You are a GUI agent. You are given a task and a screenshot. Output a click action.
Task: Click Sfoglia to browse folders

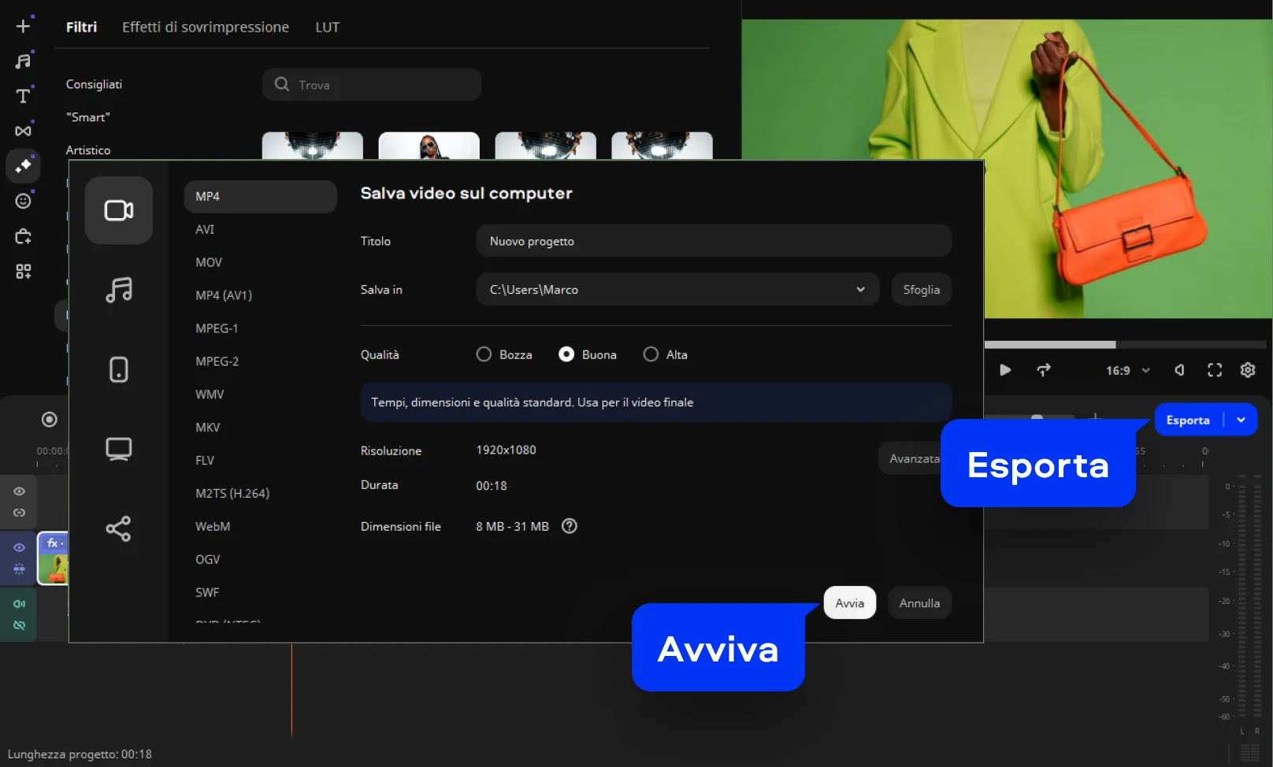tap(921, 290)
